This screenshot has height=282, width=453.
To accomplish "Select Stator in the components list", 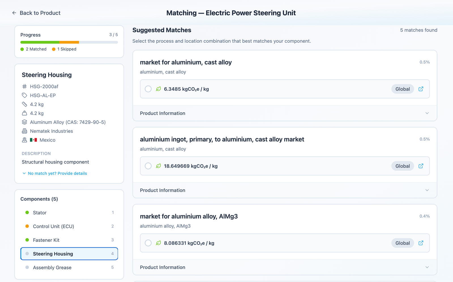I will (x=40, y=213).
